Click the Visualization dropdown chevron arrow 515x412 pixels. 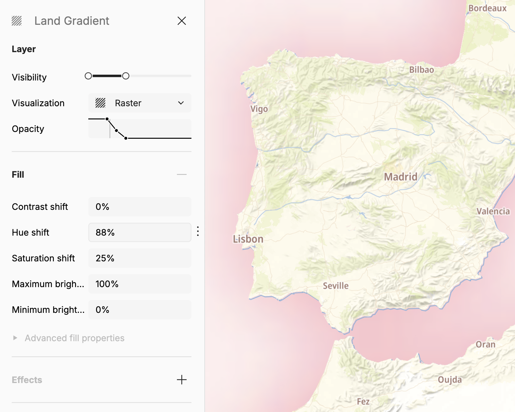181,103
